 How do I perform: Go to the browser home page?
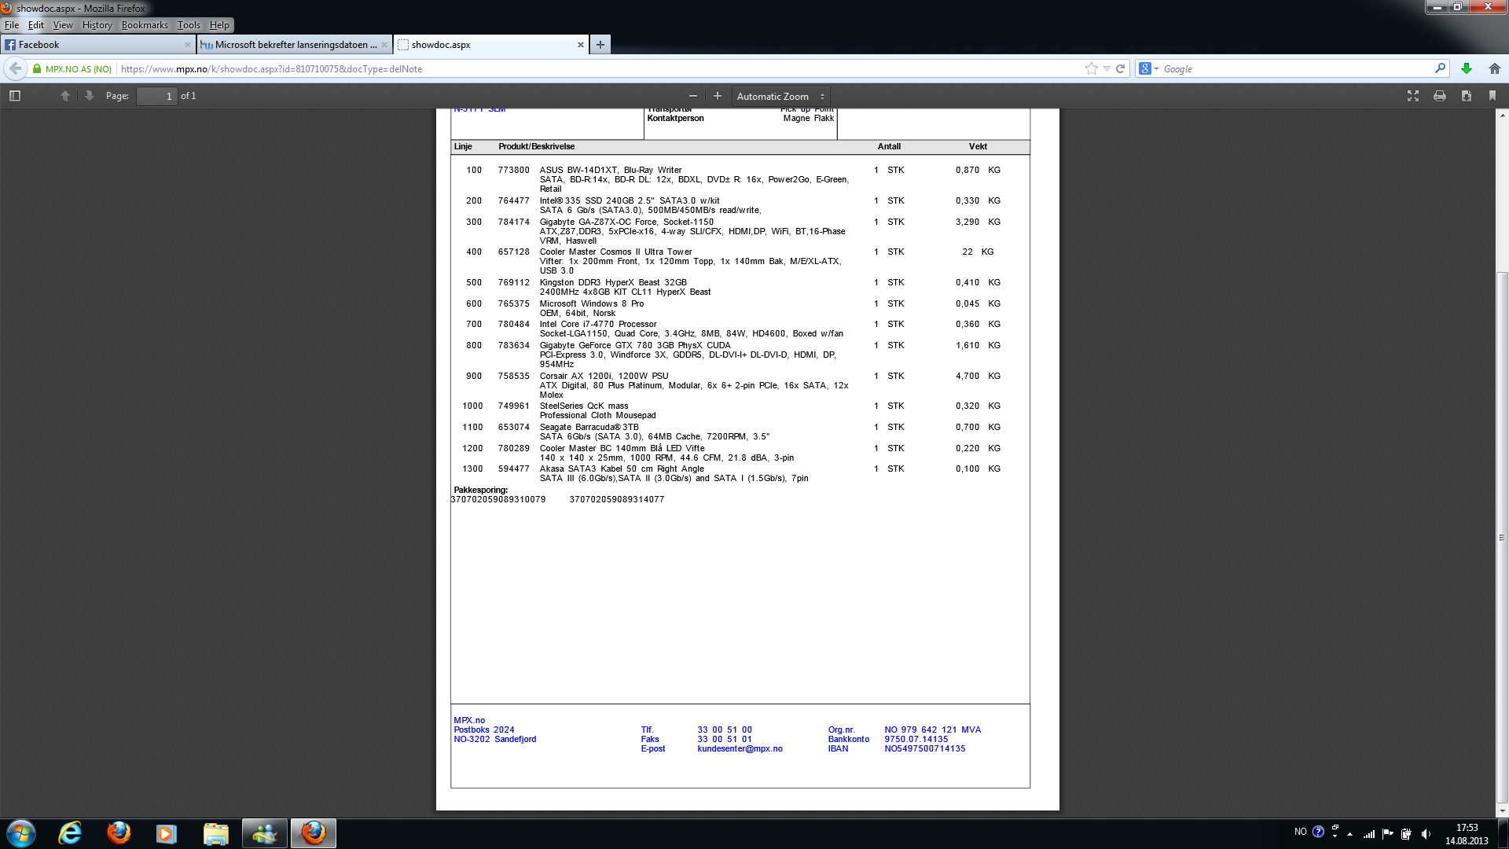(x=1495, y=69)
